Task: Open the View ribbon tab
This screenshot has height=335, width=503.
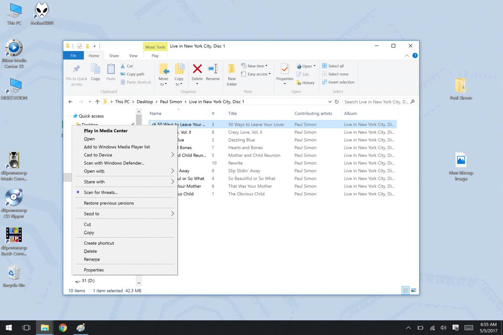Action: click(133, 56)
